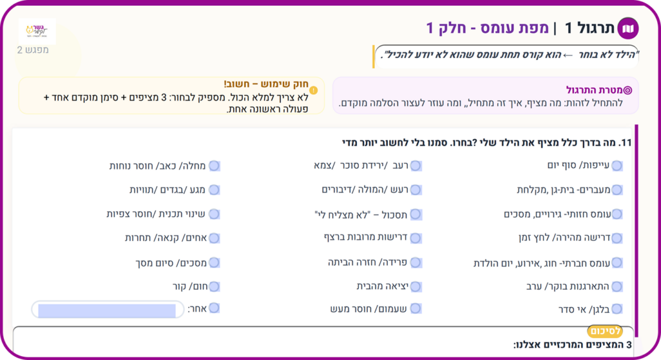Click the מפגש 2 label
The image size is (661, 360).
[x=33, y=50]
